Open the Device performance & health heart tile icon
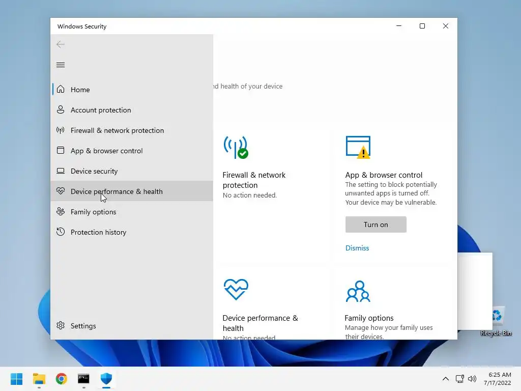Image resolution: width=521 pixels, height=391 pixels. (236, 290)
